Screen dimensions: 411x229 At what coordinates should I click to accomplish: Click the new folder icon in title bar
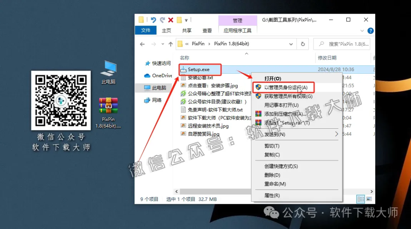click(x=179, y=20)
